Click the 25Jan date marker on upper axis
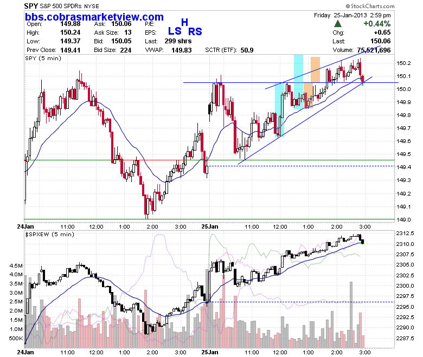Screen dimensions: 423x357 click(210, 226)
